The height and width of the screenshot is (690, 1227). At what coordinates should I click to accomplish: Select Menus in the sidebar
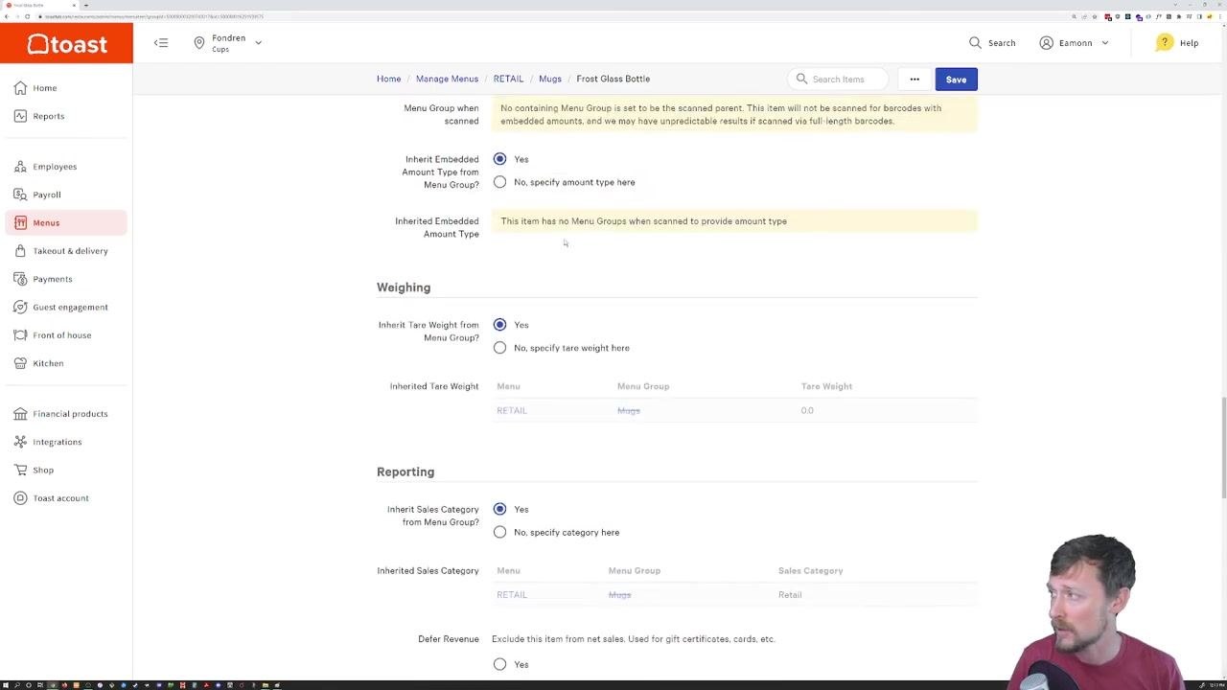click(66, 222)
